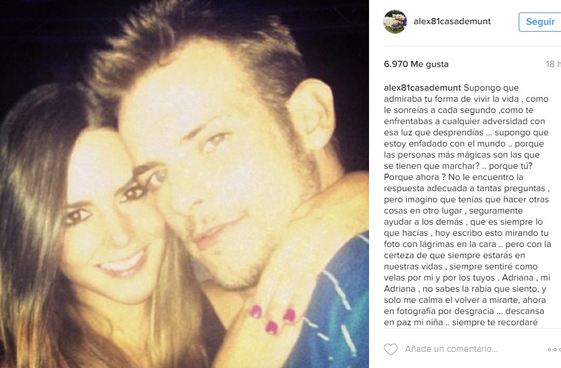Viewport: 561px width, 368px height.
Task: Click the caption phrase 'descansa en paz'
Action: 464,316
